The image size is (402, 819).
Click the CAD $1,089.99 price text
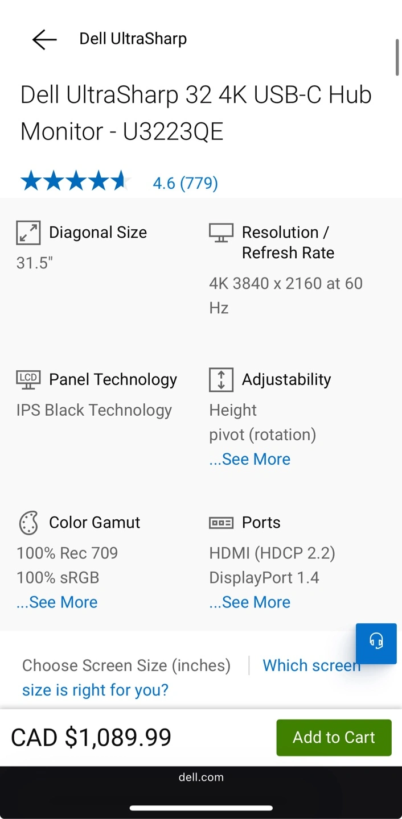(91, 737)
